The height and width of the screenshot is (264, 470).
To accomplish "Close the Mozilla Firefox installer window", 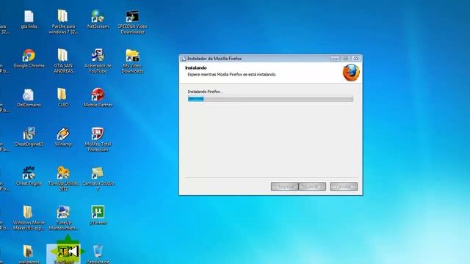I will (x=356, y=59).
